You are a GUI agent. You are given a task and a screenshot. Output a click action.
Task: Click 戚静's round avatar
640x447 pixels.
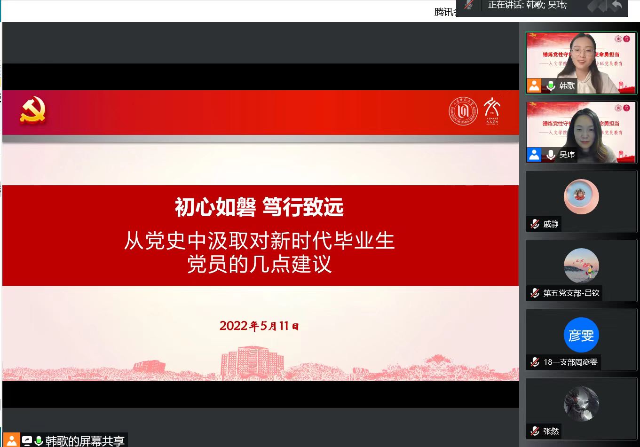coord(581,196)
